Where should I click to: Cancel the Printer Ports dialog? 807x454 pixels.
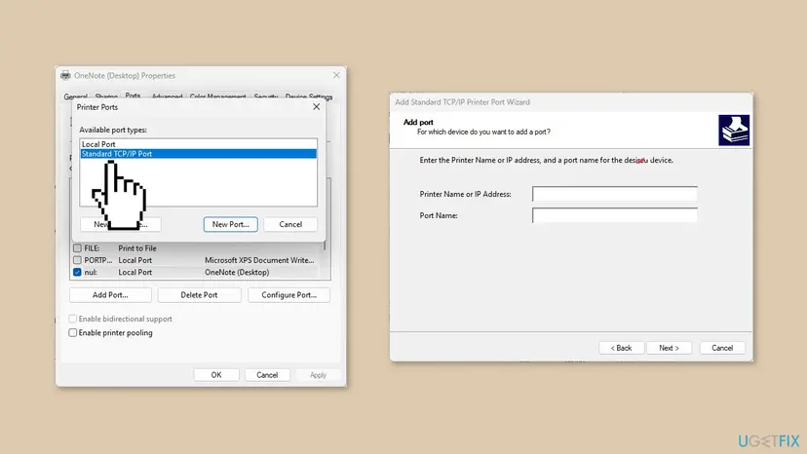290,224
